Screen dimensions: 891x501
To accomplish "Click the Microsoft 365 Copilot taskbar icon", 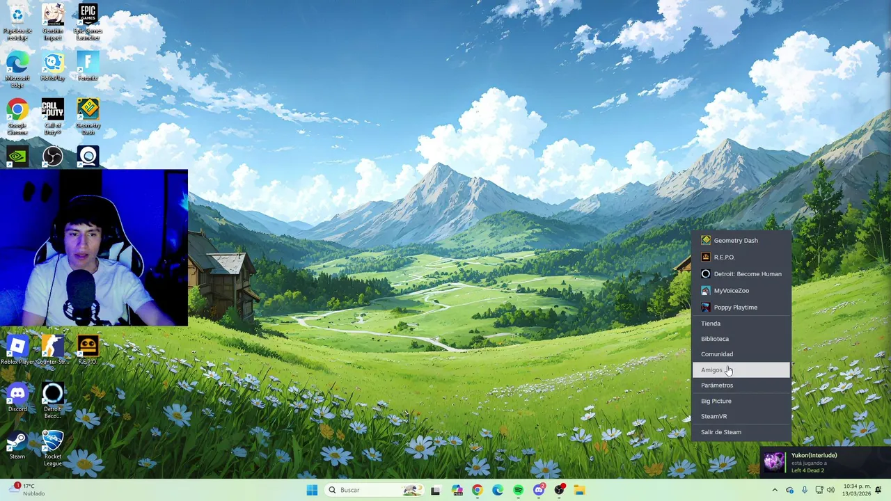I will coord(457,490).
